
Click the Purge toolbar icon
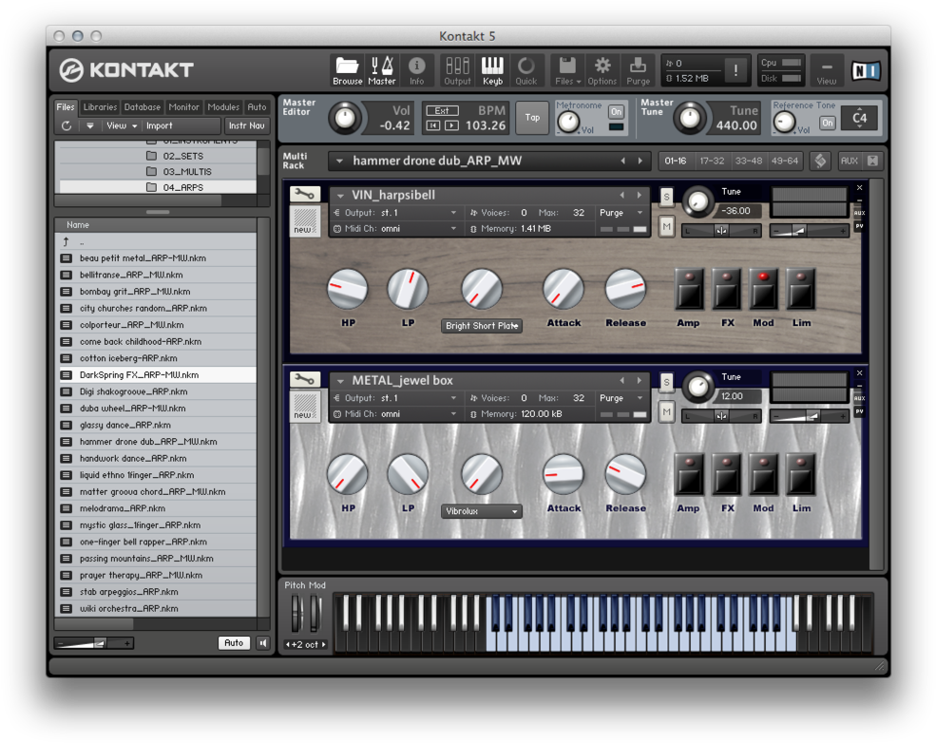tap(638, 70)
